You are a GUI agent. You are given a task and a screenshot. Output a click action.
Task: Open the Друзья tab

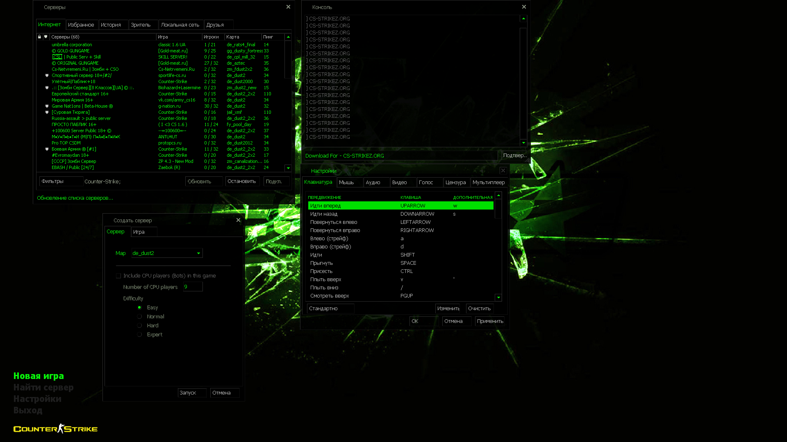219,25
